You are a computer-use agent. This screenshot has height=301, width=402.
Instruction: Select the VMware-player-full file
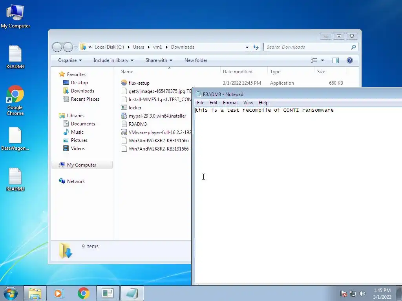pos(156,132)
